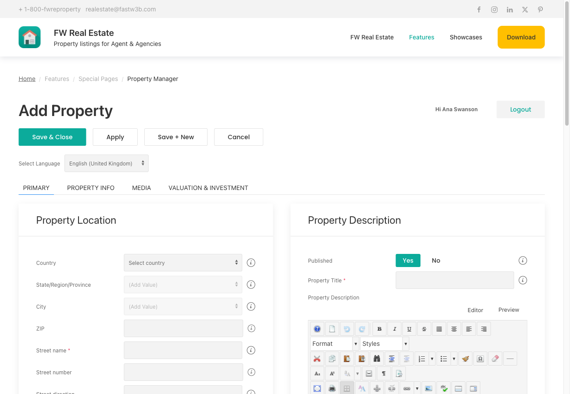The height and width of the screenshot is (394, 570).
Task: Open the MEDIA tab
Action: pyautogui.click(x=141, y=187)
